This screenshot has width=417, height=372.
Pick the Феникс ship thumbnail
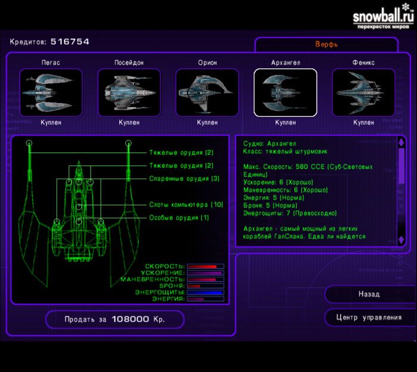(363, 92)
